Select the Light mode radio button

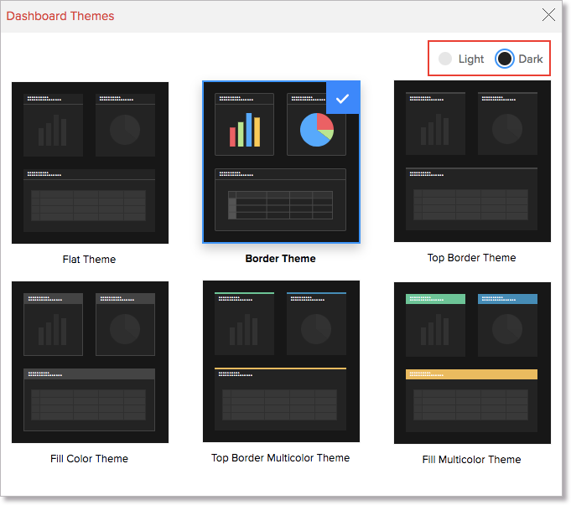(445, 59)
